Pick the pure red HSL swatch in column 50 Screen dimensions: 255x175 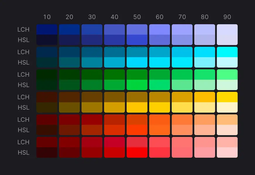[x=137, y=153]
